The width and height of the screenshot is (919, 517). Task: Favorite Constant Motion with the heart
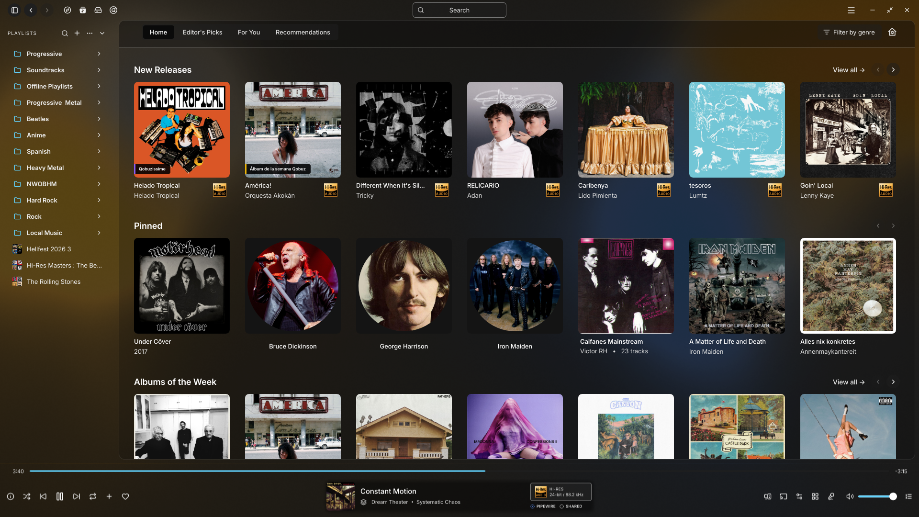point(125,496)
